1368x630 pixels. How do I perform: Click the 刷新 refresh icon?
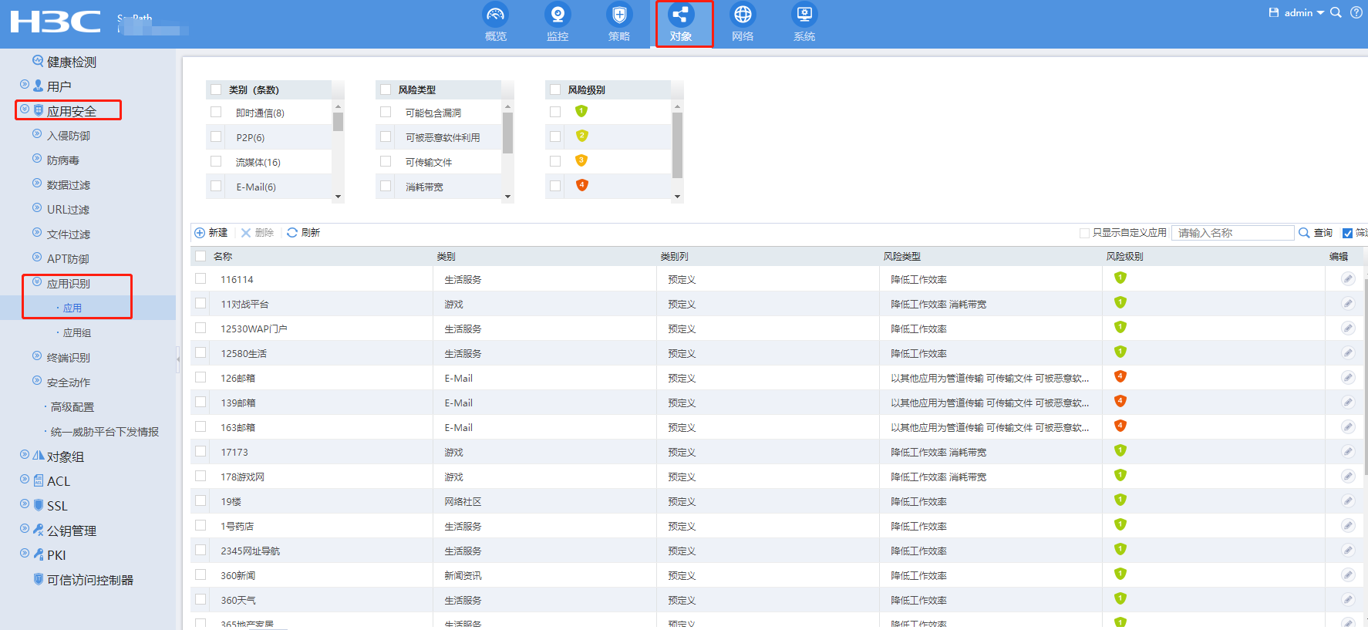click(x=292, y=233)
